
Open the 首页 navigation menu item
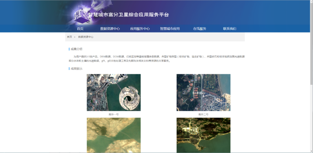pos(80,29)
